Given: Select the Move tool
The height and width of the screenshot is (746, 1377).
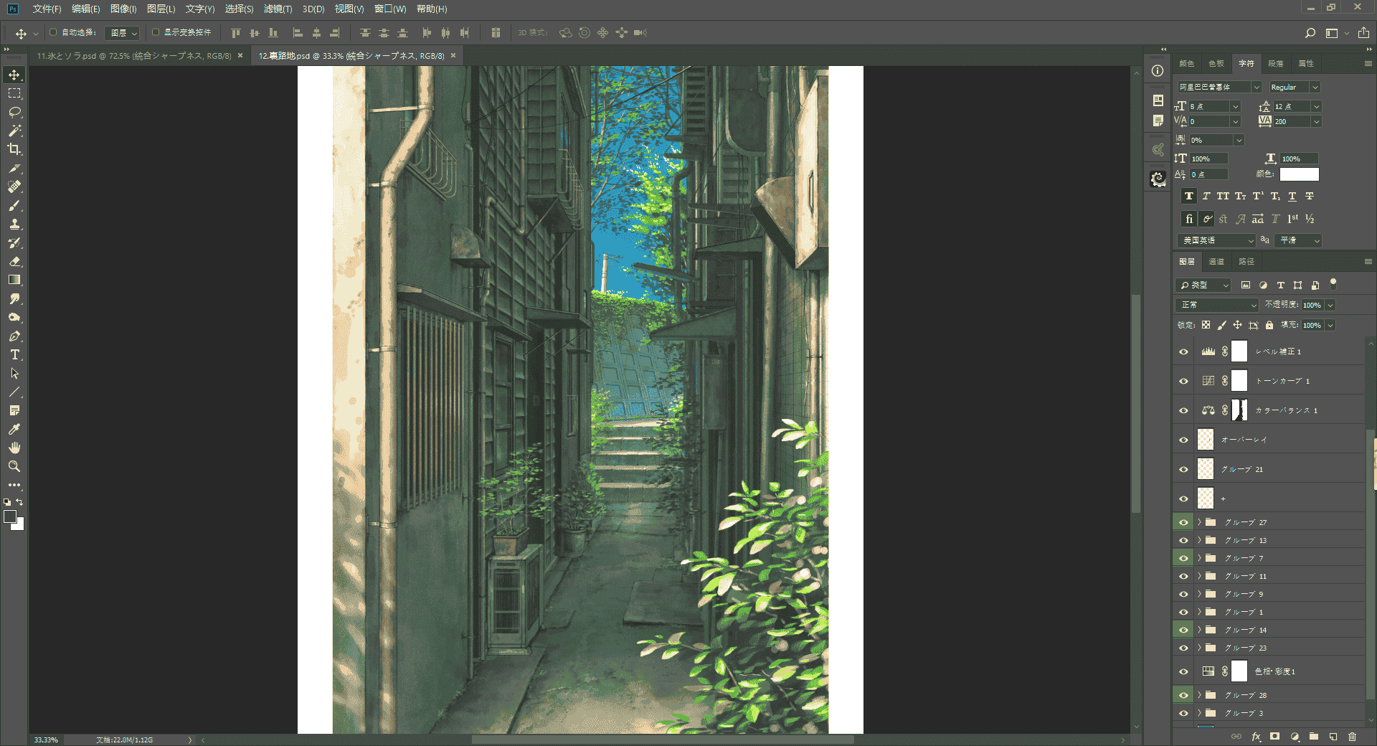Looking at the screenshot, I should [14, 75].
